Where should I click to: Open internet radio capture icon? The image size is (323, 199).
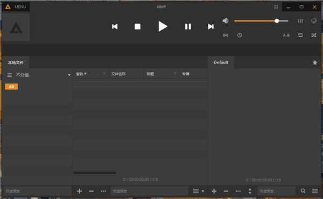point(226,35)
